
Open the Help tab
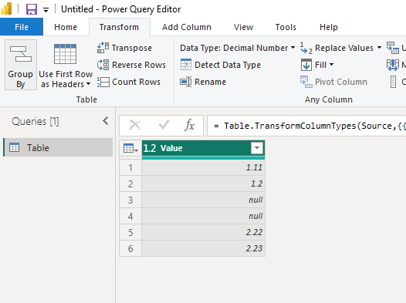tap(329, 27)
